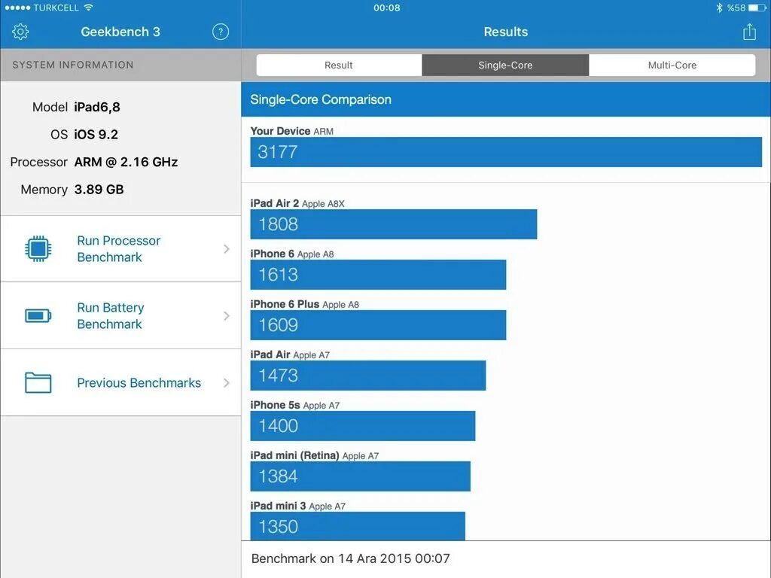This screenshot has width=771, height=578.
Task: Expand Previous Benchmarks via its chevron
Action: (227, 382)
